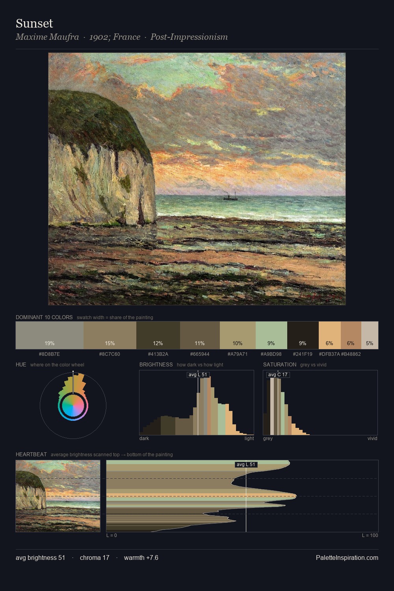Click the 'Post-Impressionism' style label
394x591 pixels.
[x=189, y=37]
